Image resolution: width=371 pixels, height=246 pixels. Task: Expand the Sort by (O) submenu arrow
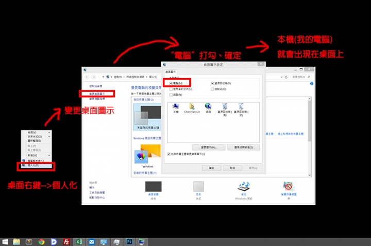(49, 137)
